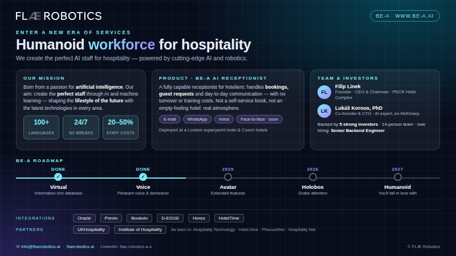Click the E-mail channel tag

pyautogui.click(x=169, y=119)
